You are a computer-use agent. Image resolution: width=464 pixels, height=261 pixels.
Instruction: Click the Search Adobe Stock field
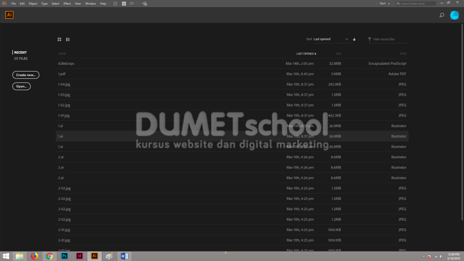(x=416, y=4)
